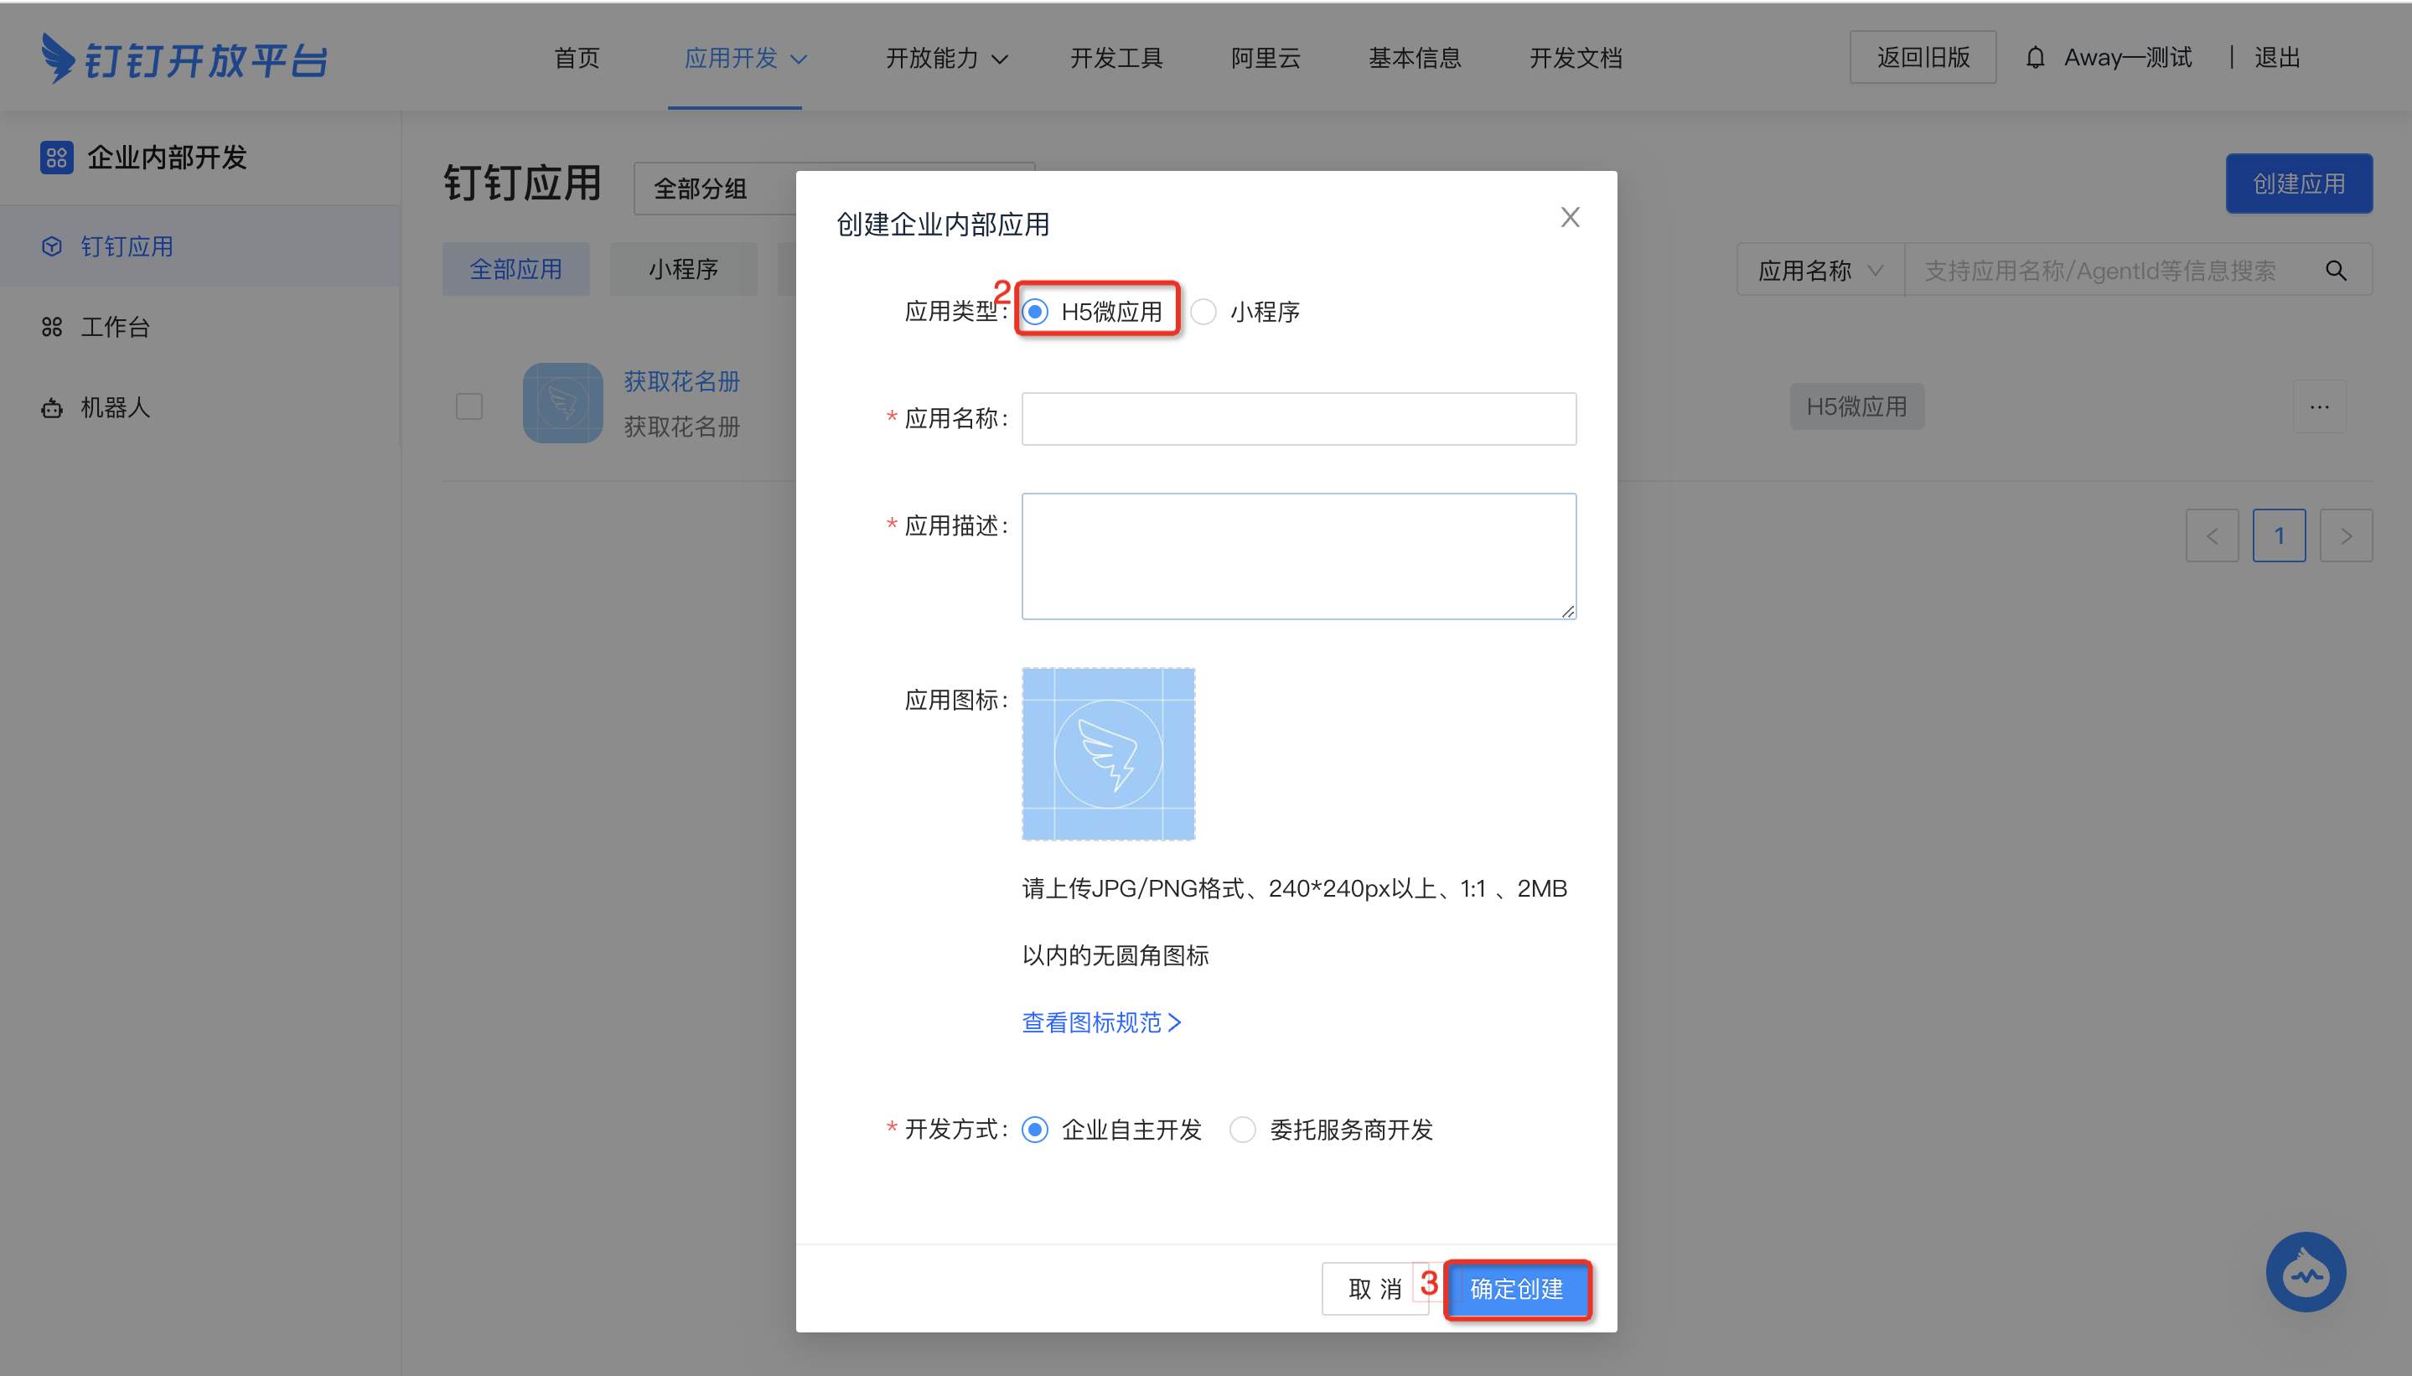Open 开发工具 in top navigation

click(x=1116, y=59)
